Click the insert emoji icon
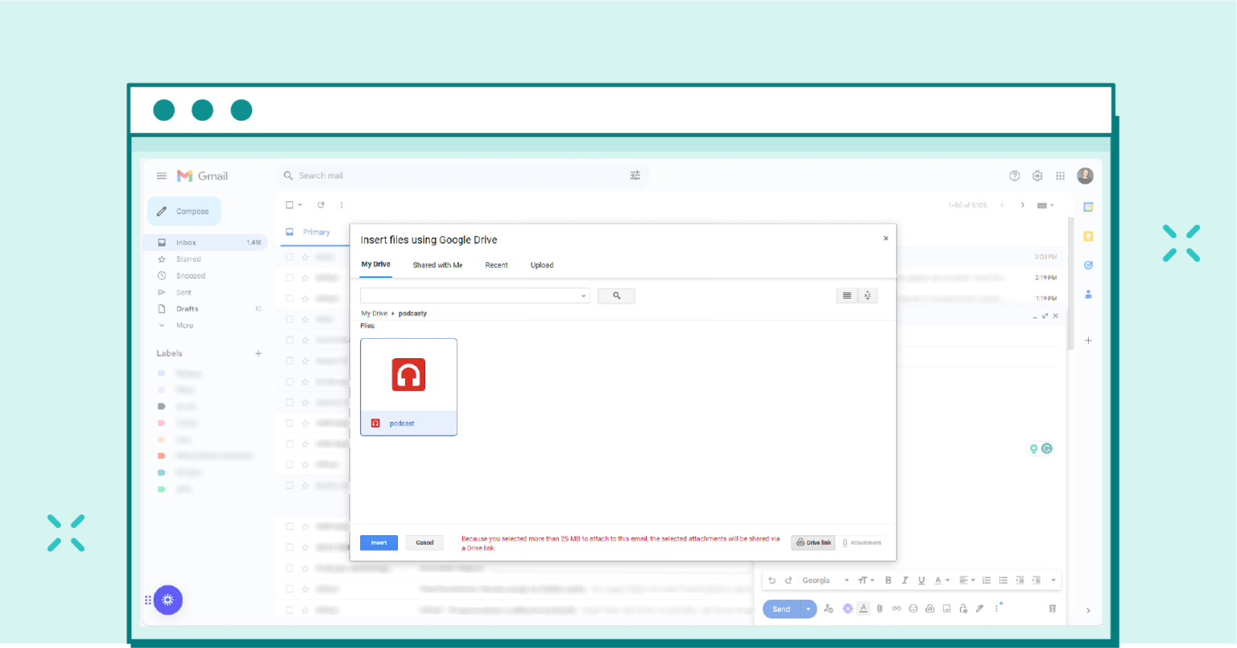This screenshot has width=1237, height=648. (x=913, y=609)
